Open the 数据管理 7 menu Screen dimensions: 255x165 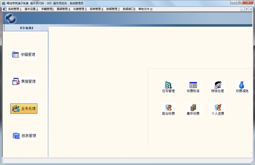click(x=113, y=9)
